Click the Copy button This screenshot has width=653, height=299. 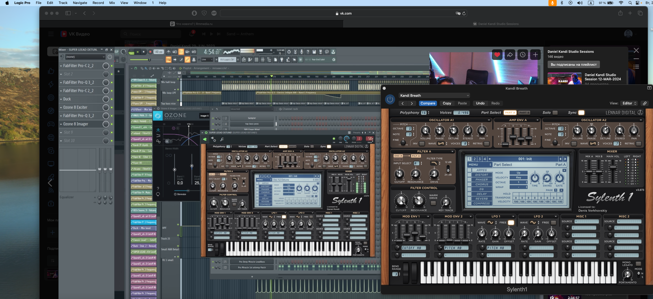(x=447, y=103)
